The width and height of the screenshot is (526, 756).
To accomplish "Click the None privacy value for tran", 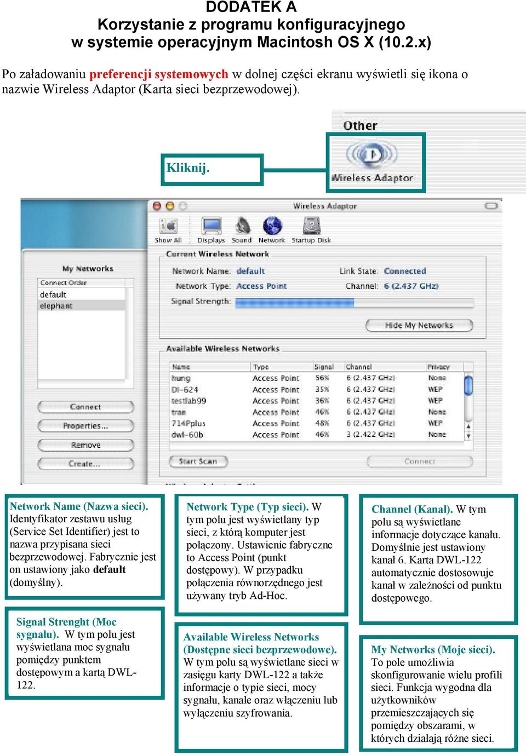I will 437,412.
